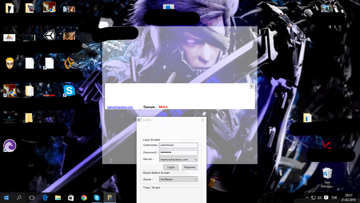
Task: Click the Login button
Action: pos(171,167)
